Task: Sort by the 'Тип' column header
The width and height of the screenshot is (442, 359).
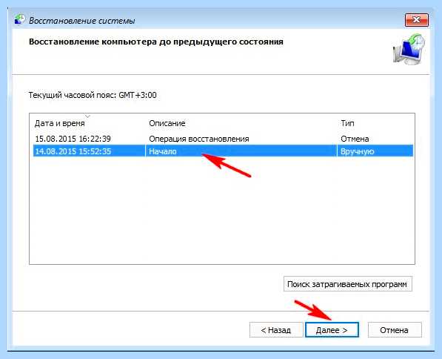Action: tap(347, 123)
